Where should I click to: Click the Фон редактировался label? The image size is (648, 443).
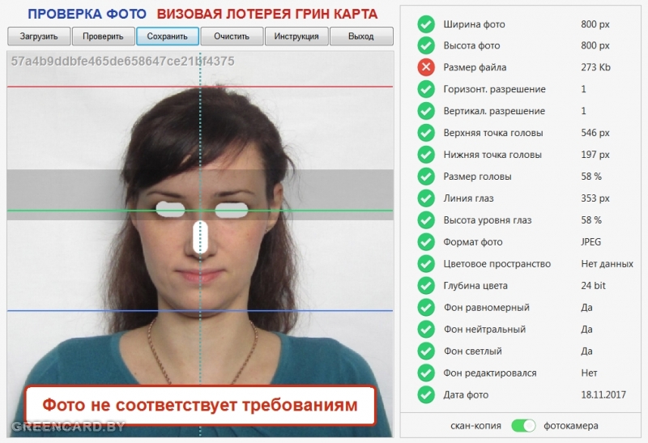coord(490,373)
